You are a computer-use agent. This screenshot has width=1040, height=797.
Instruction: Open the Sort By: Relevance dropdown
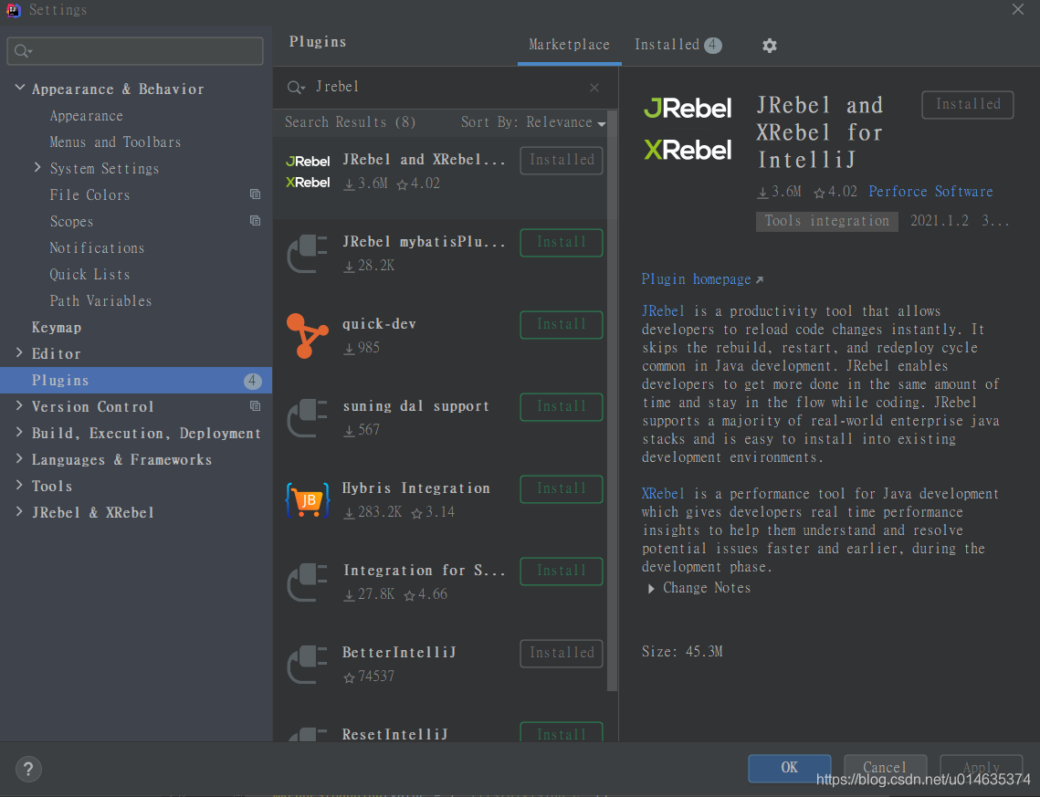[533, 122]
